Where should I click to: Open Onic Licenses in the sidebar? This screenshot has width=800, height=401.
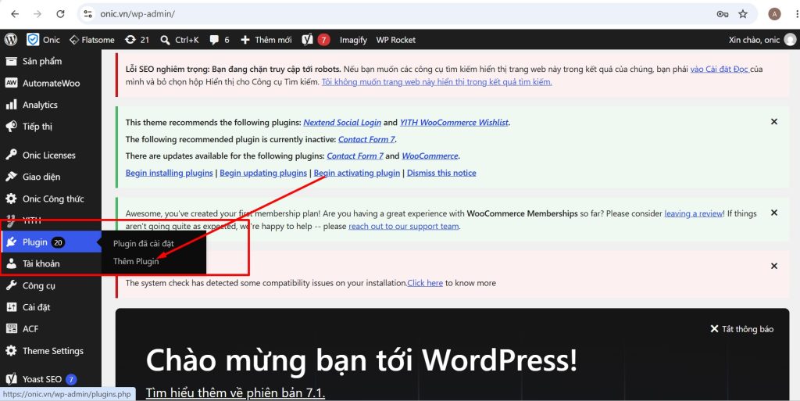click(x=51, y=155)
